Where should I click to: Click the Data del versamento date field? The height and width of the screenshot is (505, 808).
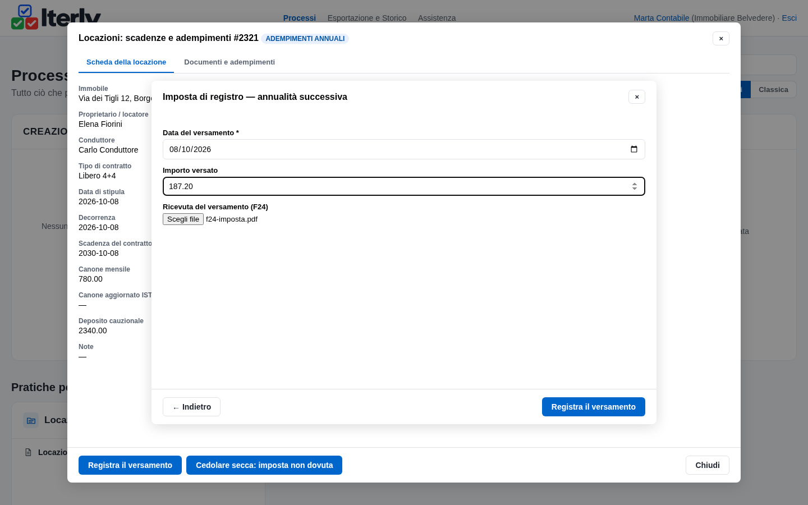coord(404,149)
